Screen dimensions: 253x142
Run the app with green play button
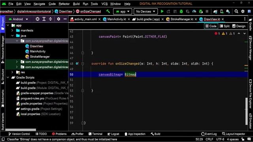[162, 11]
